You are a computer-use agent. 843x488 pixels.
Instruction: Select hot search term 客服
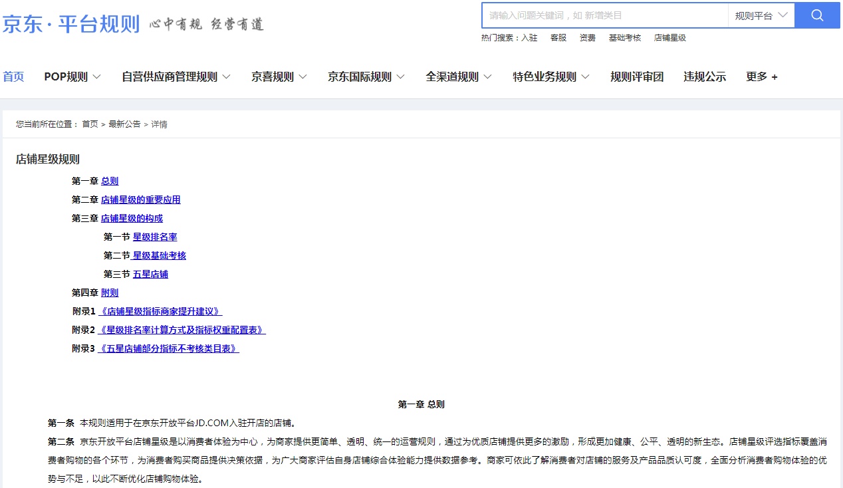pyautogui.click(x=558, y=38)
